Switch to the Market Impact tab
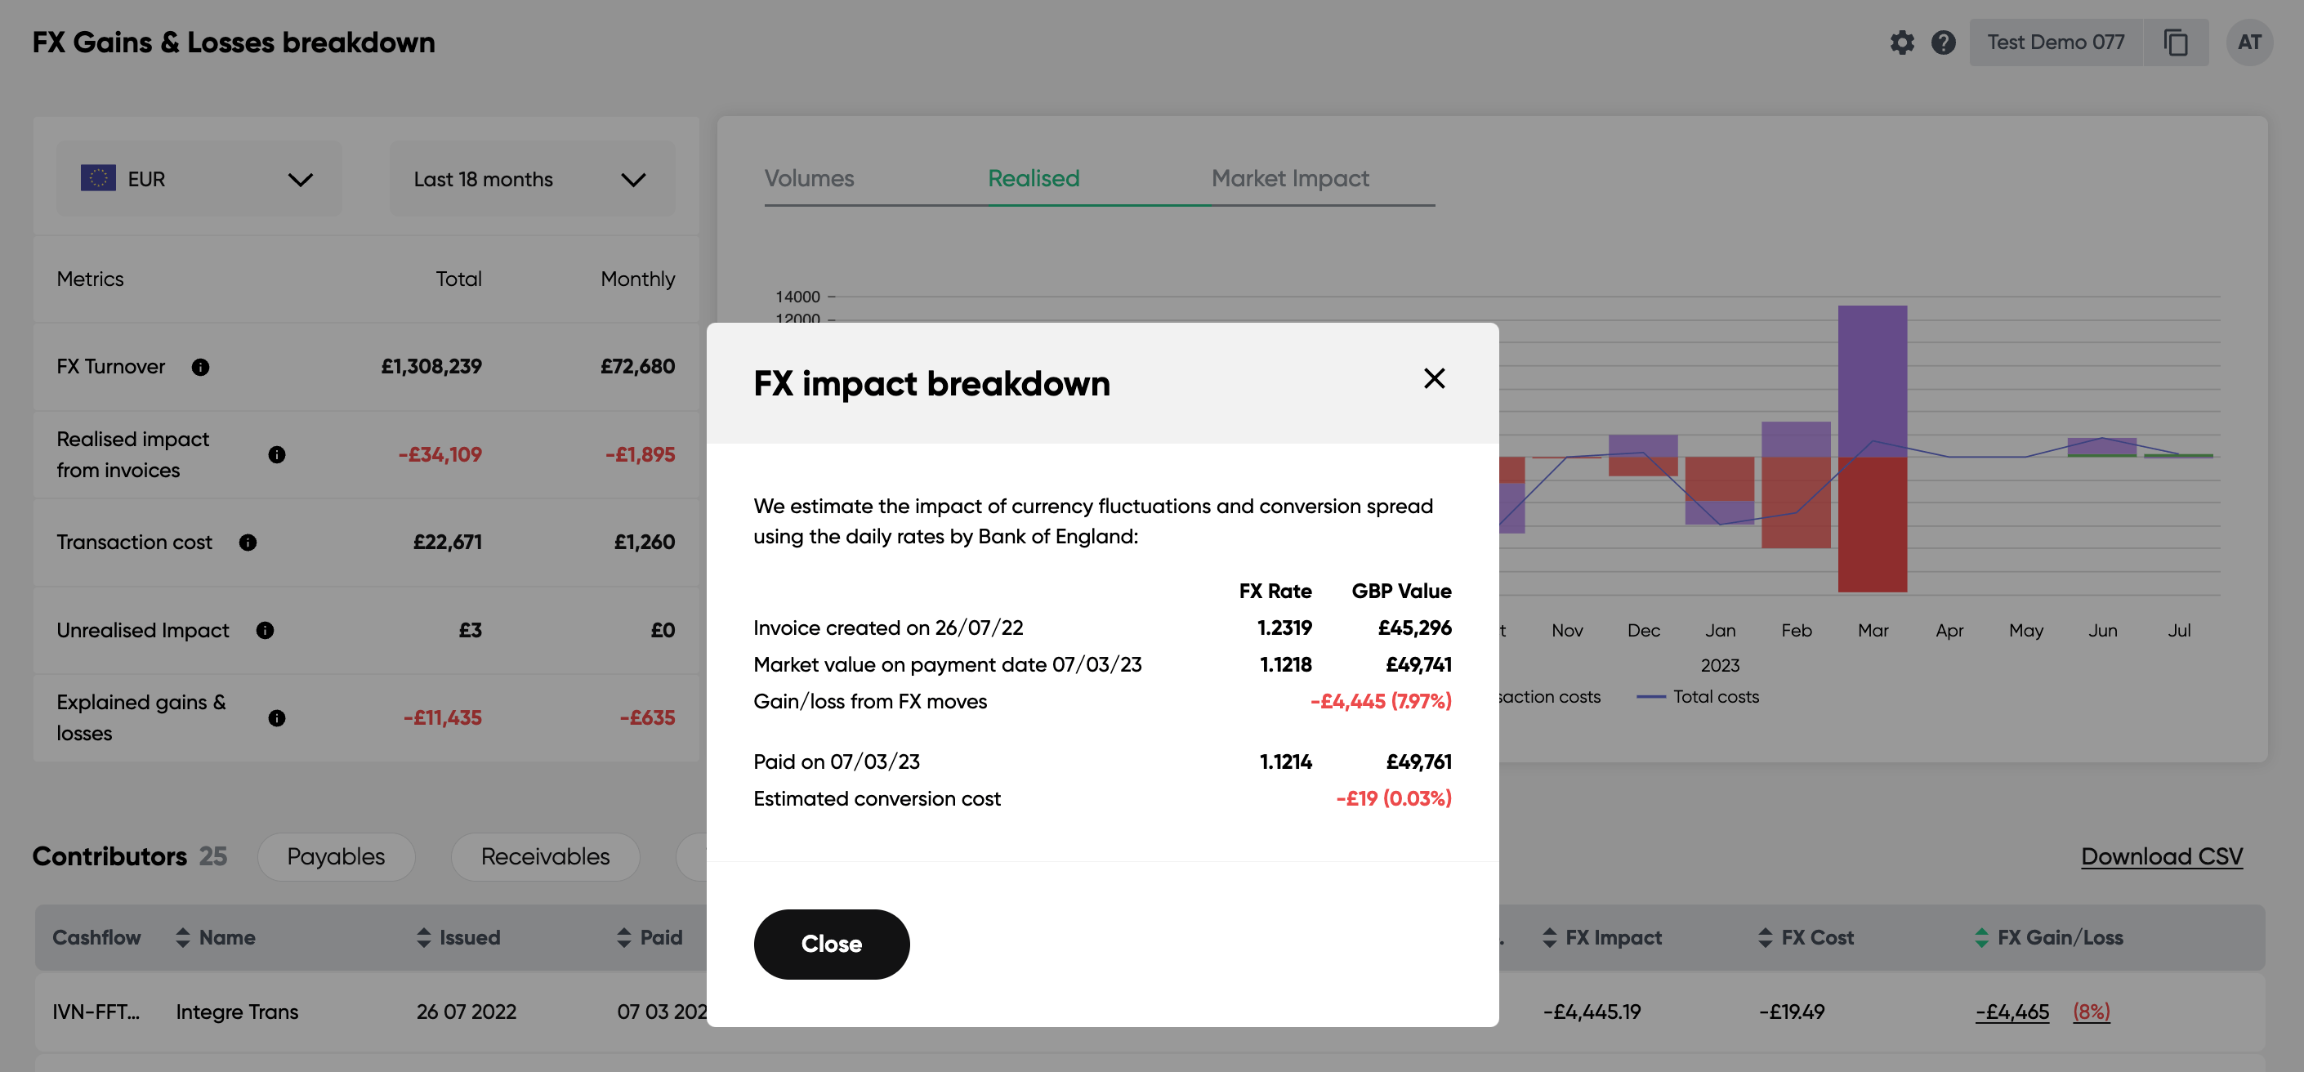This screenshot has width=2304, height=1072. pos(1290,178)
